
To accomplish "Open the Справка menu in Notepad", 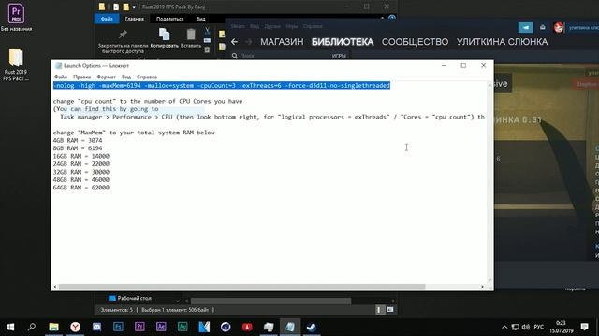I will click(x=147, y=77).
